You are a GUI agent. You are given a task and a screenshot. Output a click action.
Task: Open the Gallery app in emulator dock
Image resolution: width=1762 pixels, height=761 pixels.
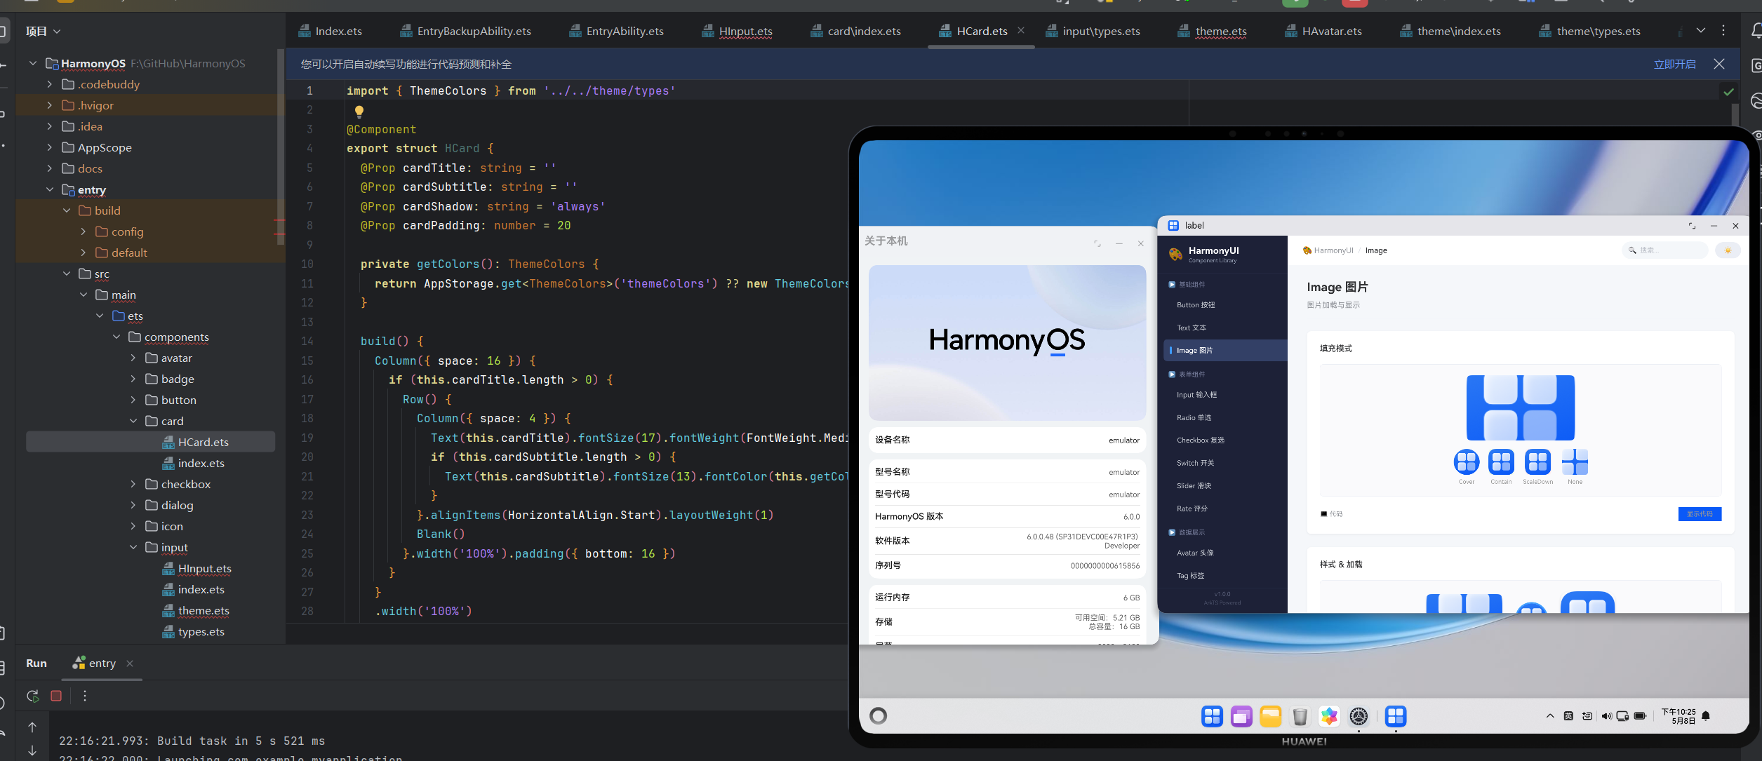click(1329, 716)
